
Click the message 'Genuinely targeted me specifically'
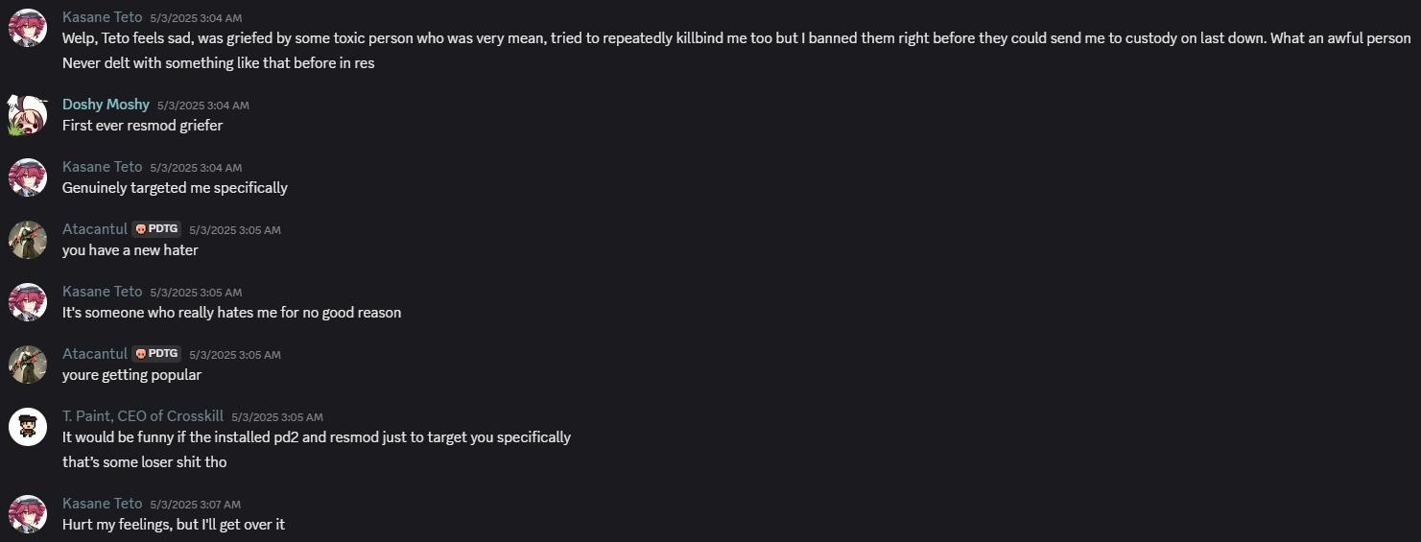pyautogui.click(x=175, y=188)
